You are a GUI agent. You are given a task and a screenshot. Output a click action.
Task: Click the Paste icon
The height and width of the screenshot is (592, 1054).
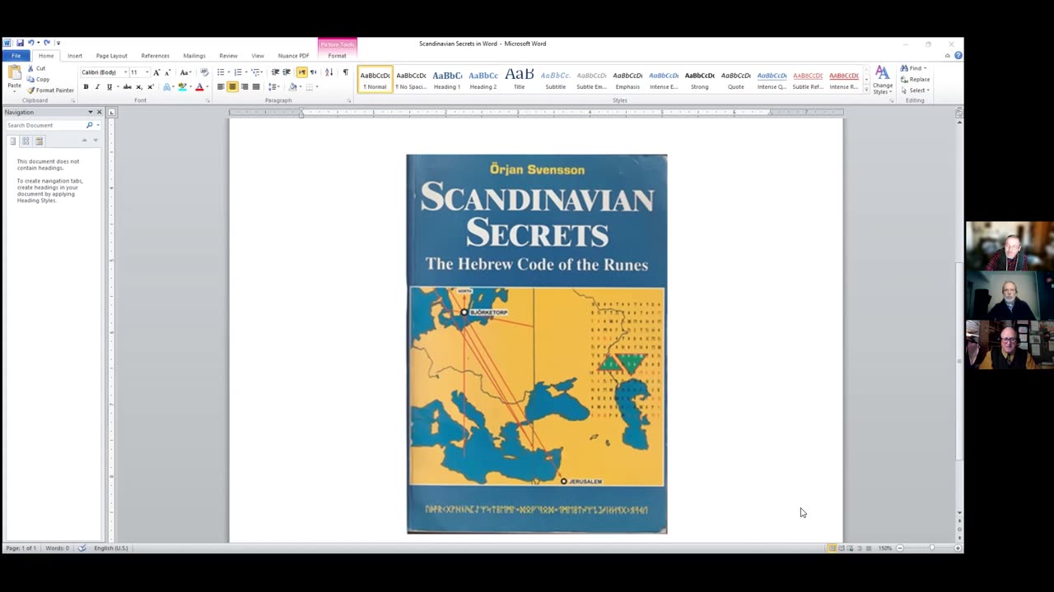14,74
